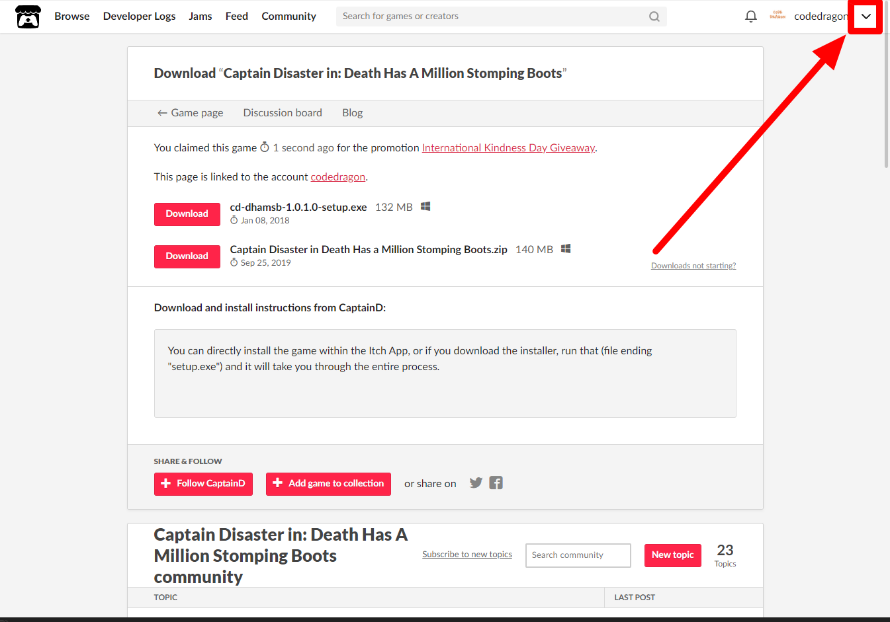
Task: Click the codedragon username in header
Action: coord(821,16)
